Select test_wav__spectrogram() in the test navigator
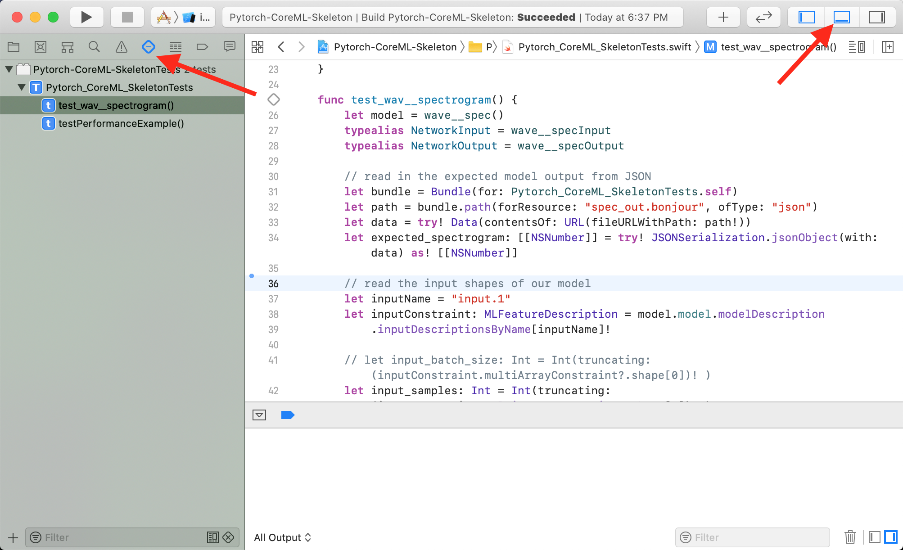 tap(122, 105)
